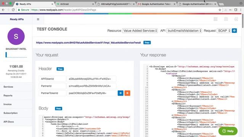Switch to Google Authentication Token Gmail tab
The image size is (244, 137).
click(157, 4)
